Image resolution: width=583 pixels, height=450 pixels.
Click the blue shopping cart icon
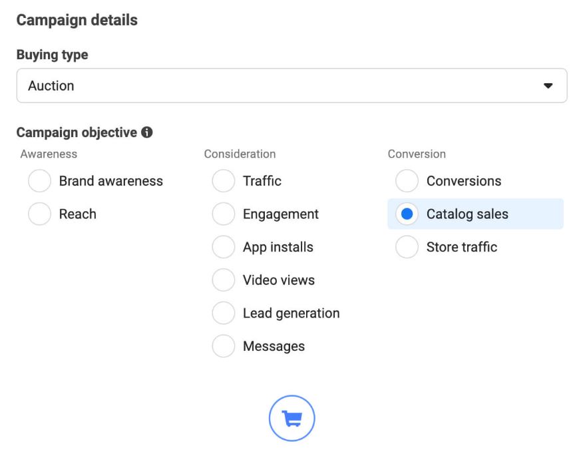pyautogui.click(x=291, y=418)
